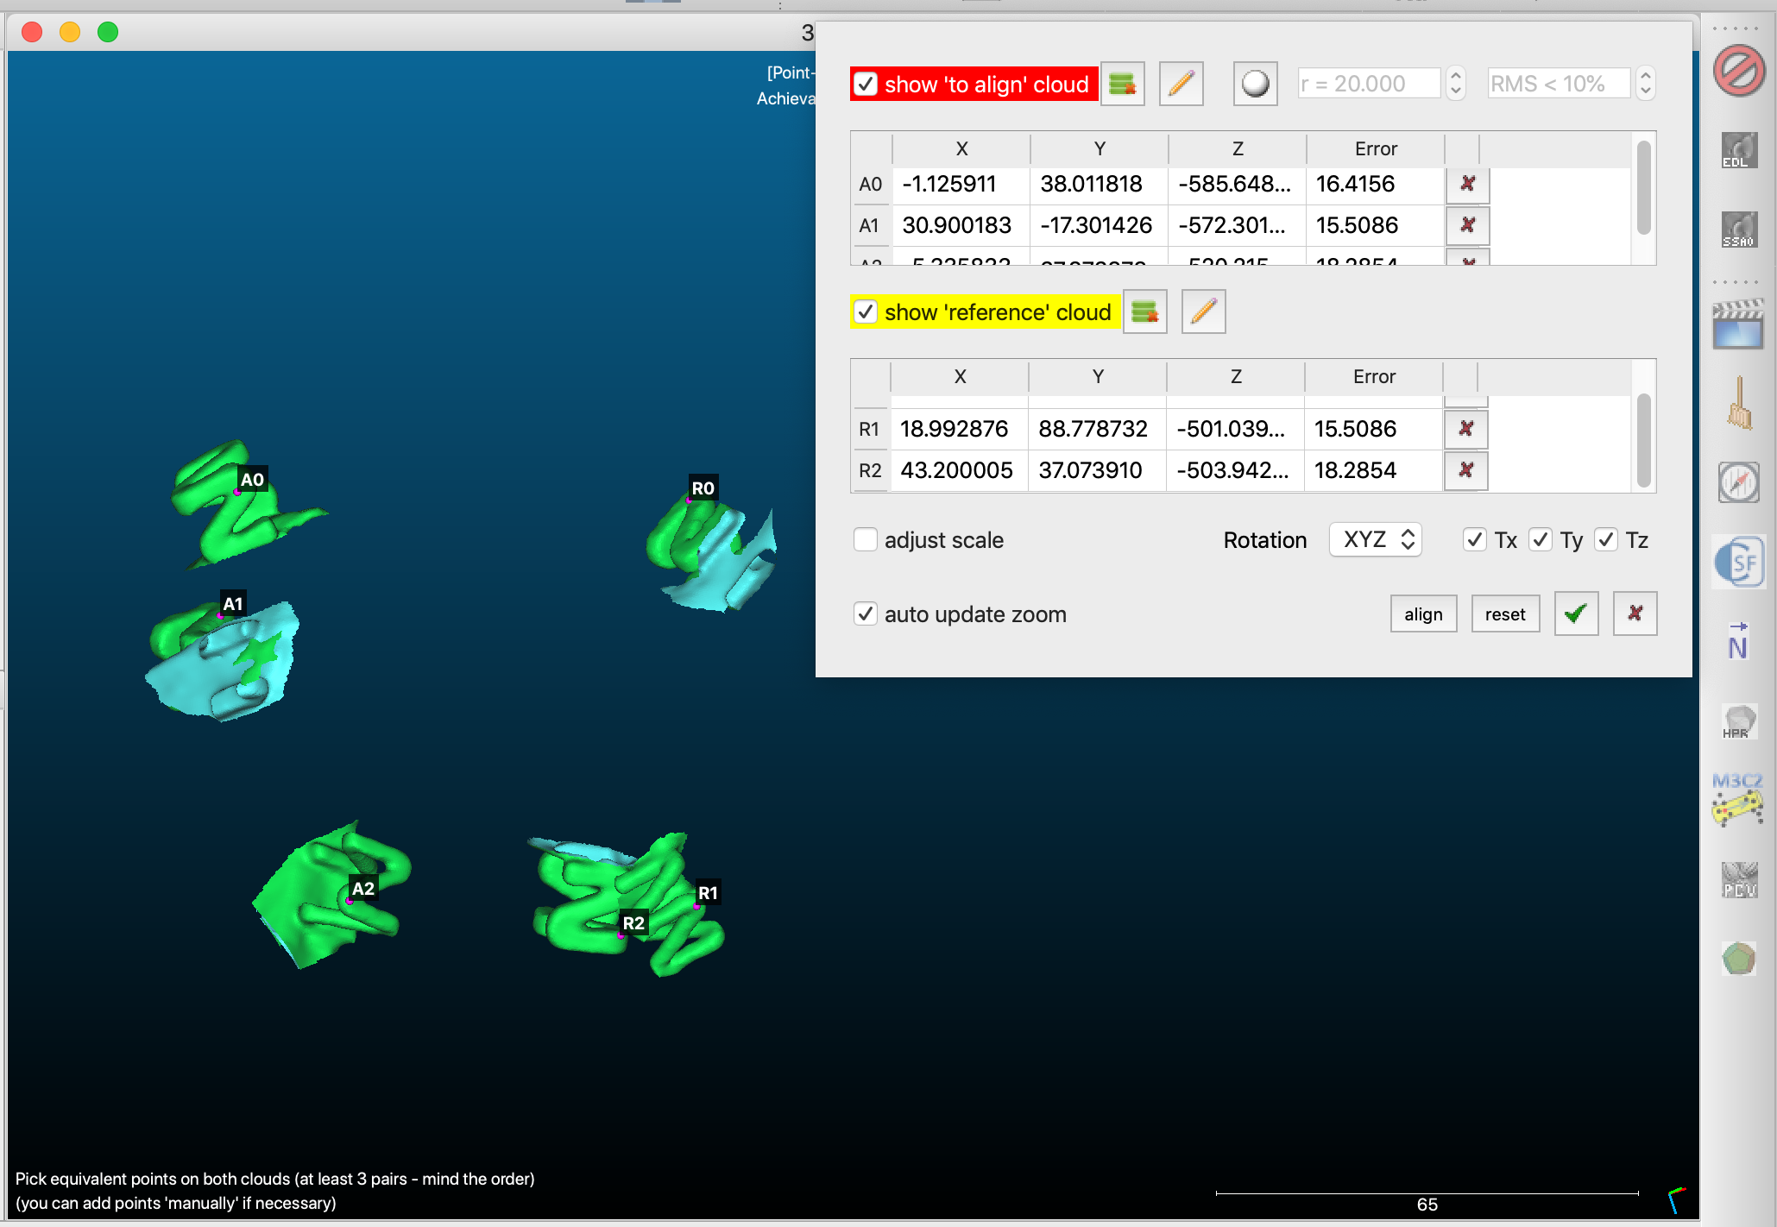Viewport: 1777px width, 1227px height.
Task: Toggle show 'to align' cloud checkbox
Action: pyautogui.click(x=866, y=85)
